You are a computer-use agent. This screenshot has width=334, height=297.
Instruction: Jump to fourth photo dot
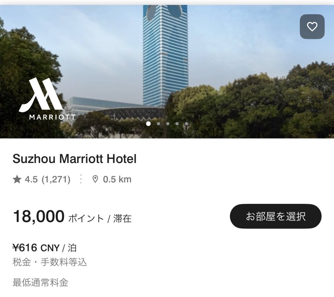point(177,123)
